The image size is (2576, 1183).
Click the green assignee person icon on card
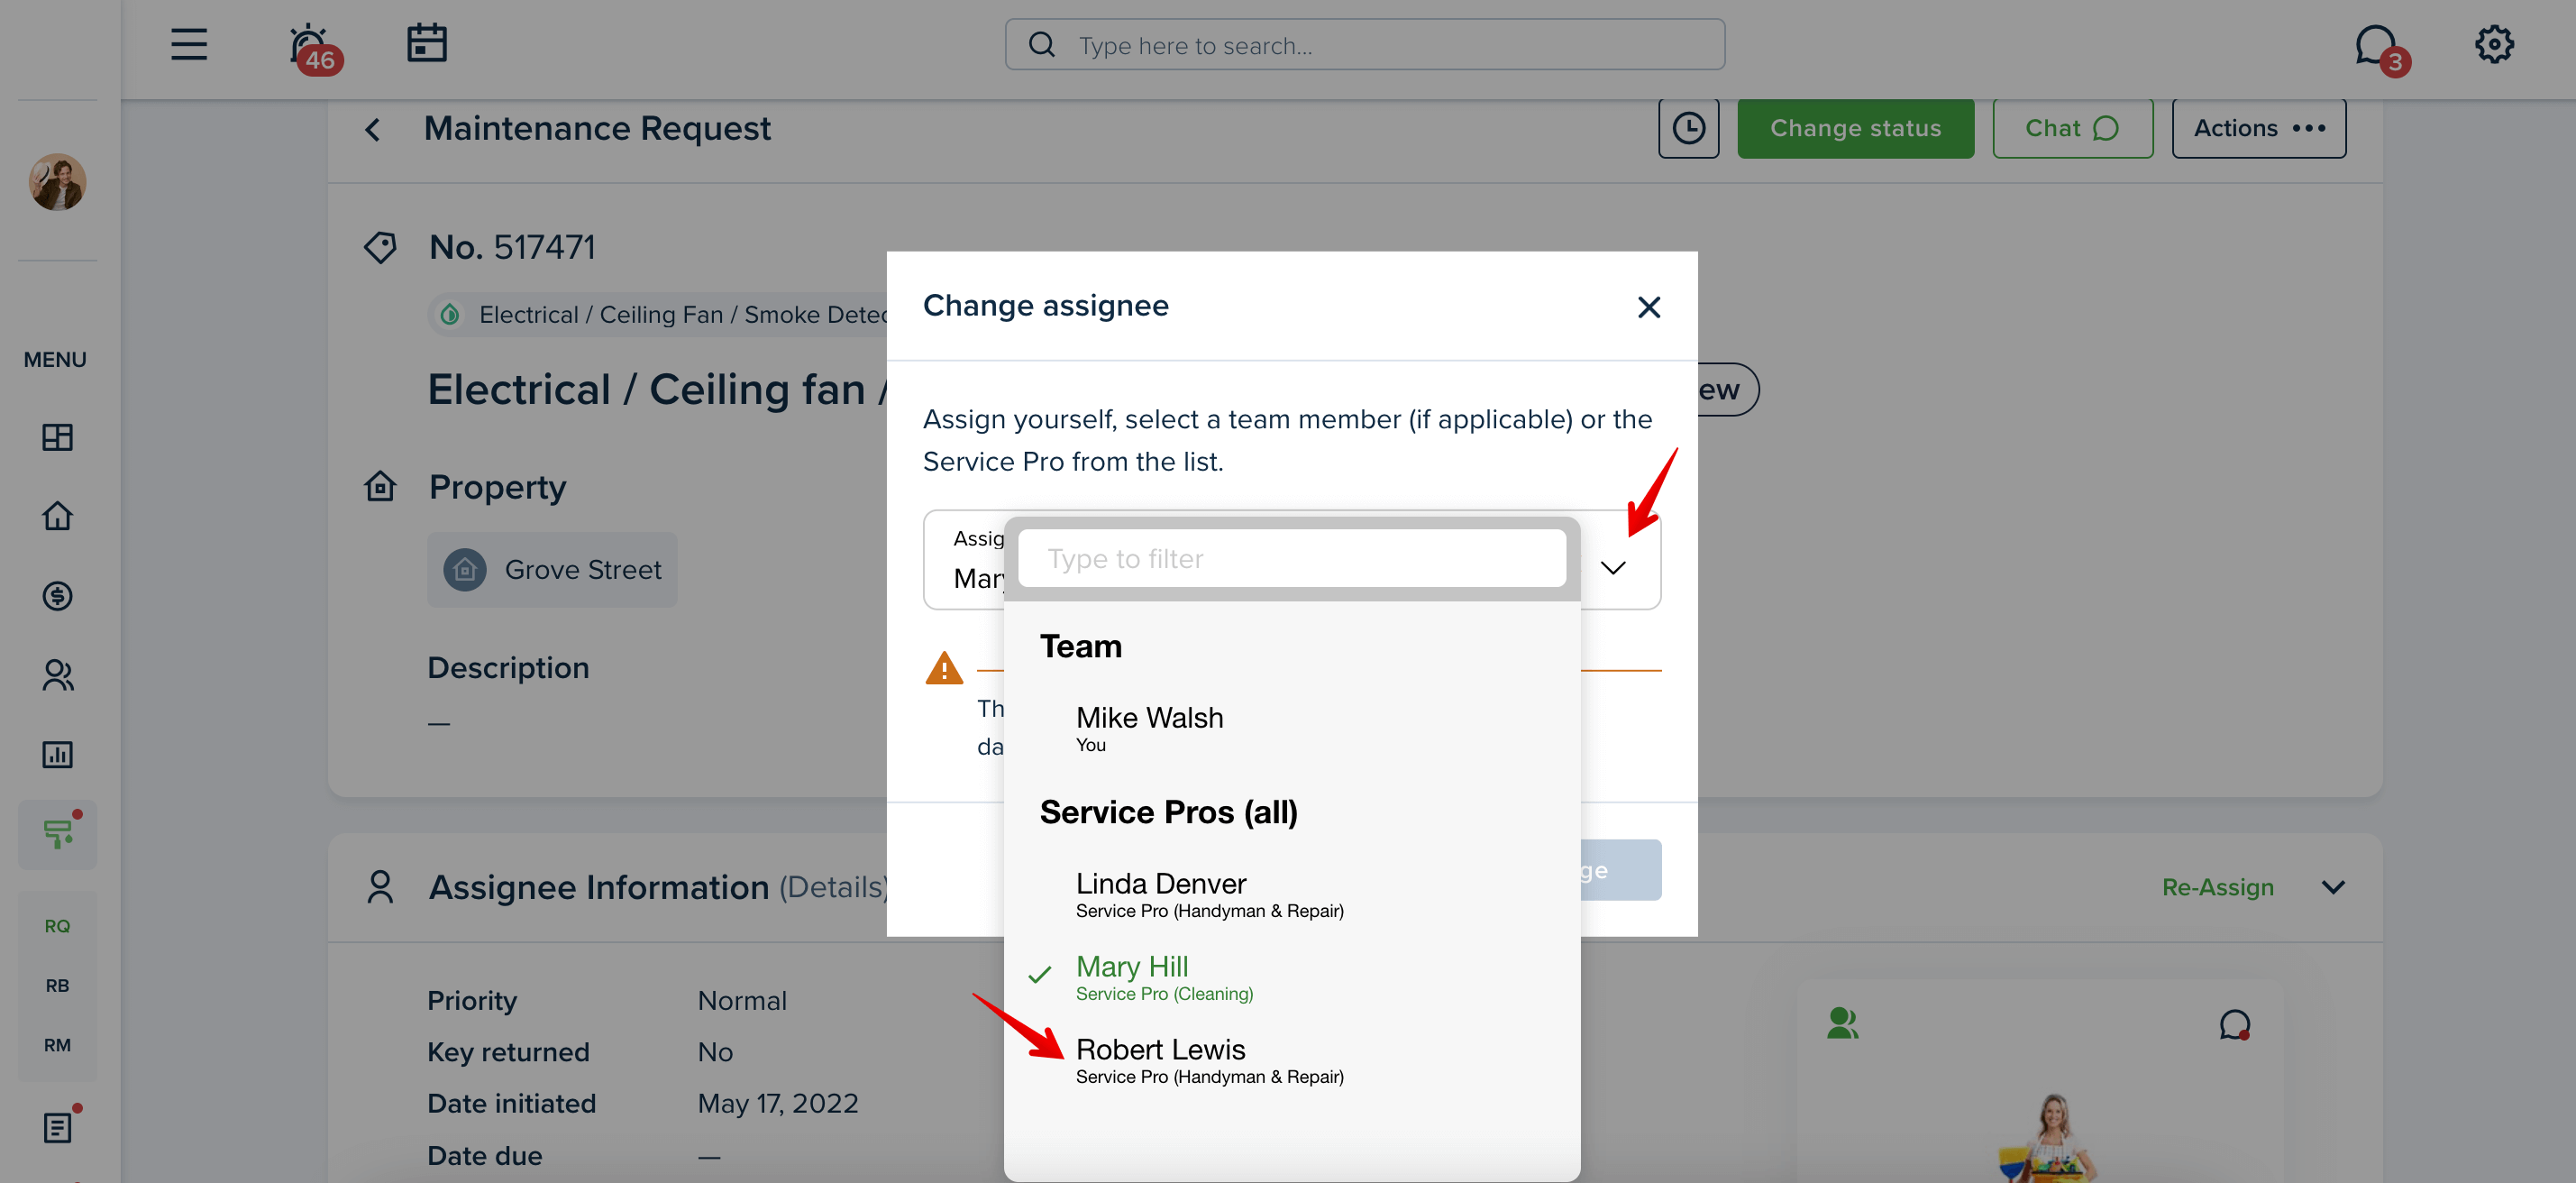(x=1841, y=1022)
